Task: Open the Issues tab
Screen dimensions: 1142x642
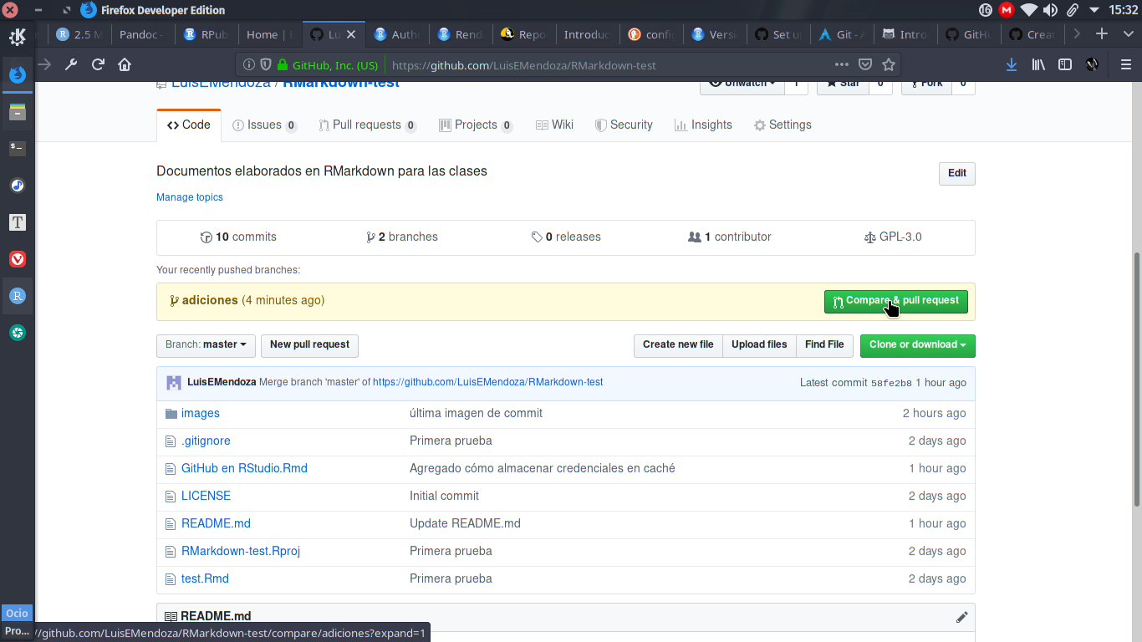Action: coord(265,125)
